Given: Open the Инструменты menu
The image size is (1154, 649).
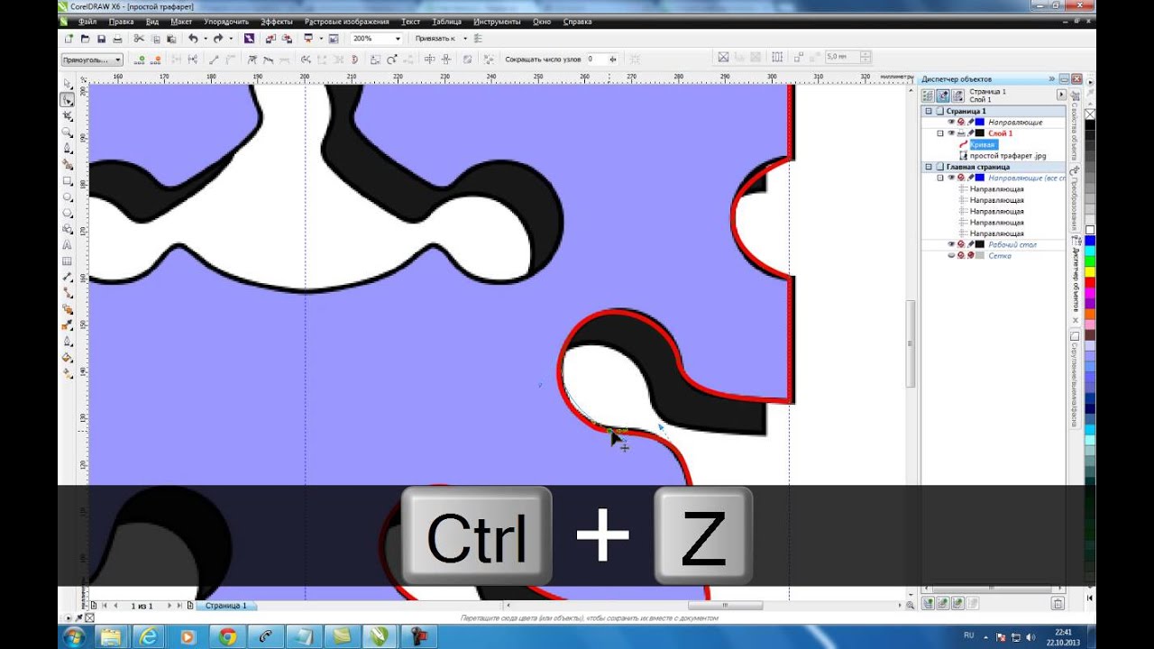Looking at the screenshot, I should click(497, 21).
